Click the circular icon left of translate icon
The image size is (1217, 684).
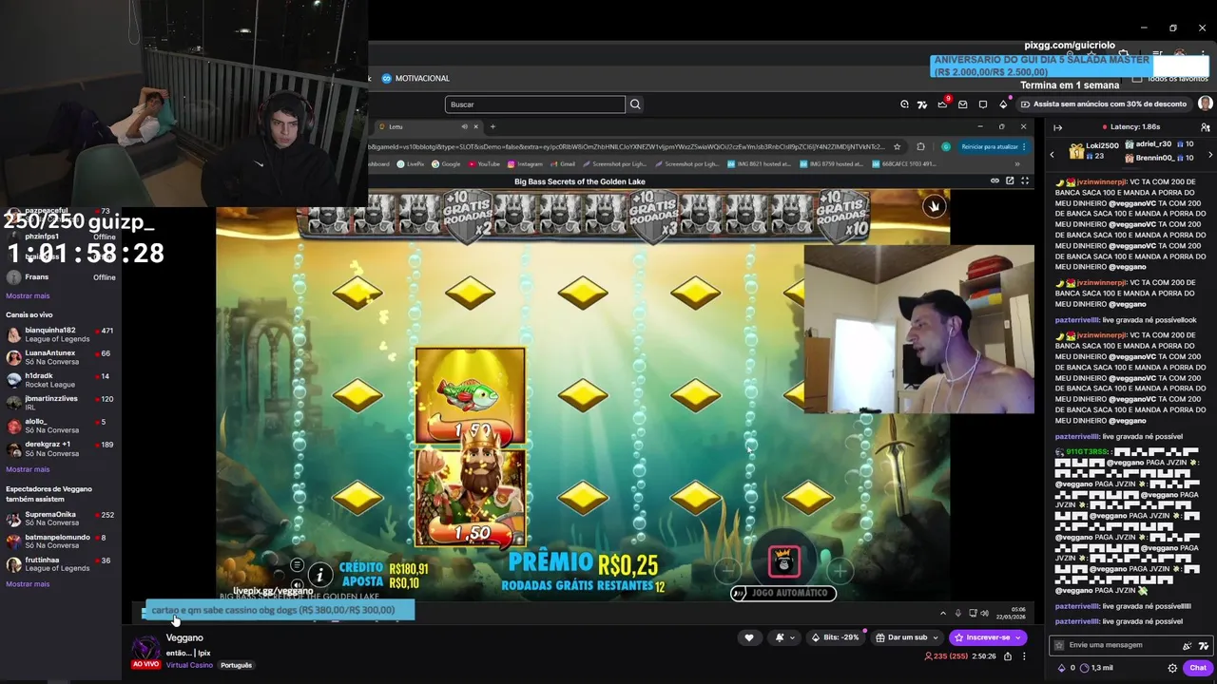pyautogui.click(x=904, y=104)
